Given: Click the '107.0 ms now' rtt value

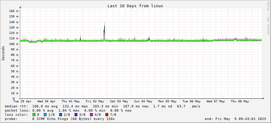Looking at the screenshot, I should point(135,106).
